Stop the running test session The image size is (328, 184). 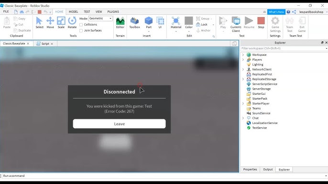point(261,23)
